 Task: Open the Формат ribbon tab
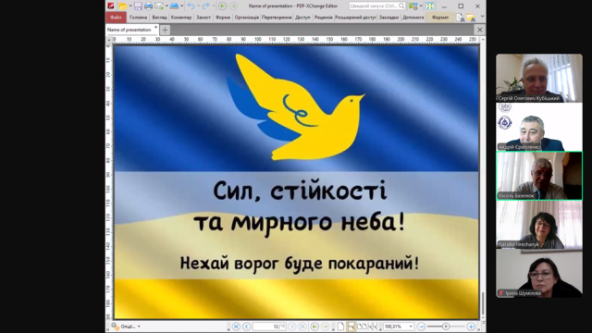point(440,18)
